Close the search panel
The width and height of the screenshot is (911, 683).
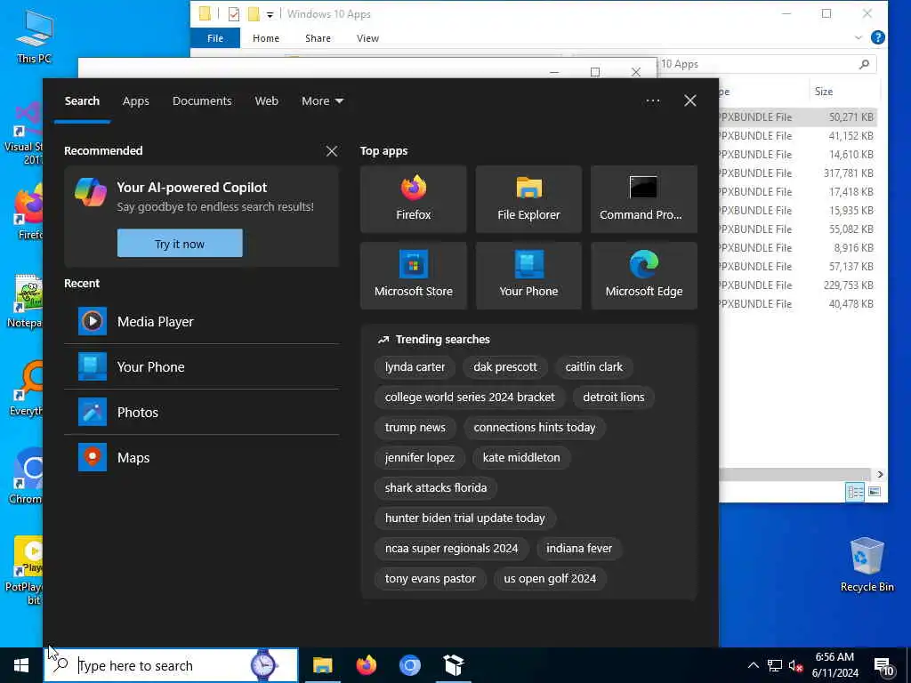[689, 101]
